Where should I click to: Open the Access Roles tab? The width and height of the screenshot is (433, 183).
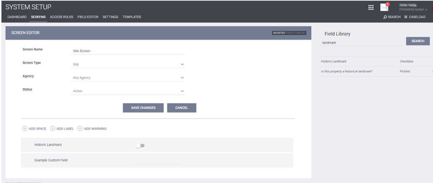point(61,17)
